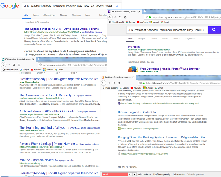Switch to the Images tab on Yahoo
This screenshot has width=221, height=177.
click(x=141, y=39)
